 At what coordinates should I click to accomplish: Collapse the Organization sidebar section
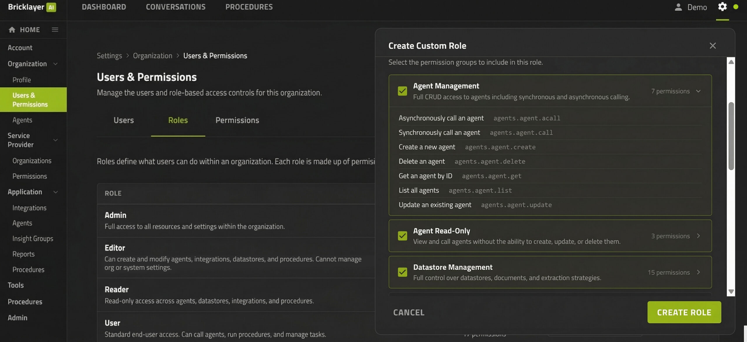click(x=55, y=64)
